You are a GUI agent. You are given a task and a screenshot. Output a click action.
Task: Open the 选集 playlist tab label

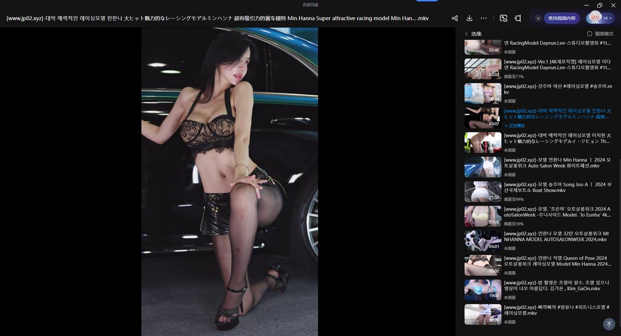[x=476, y=33]
